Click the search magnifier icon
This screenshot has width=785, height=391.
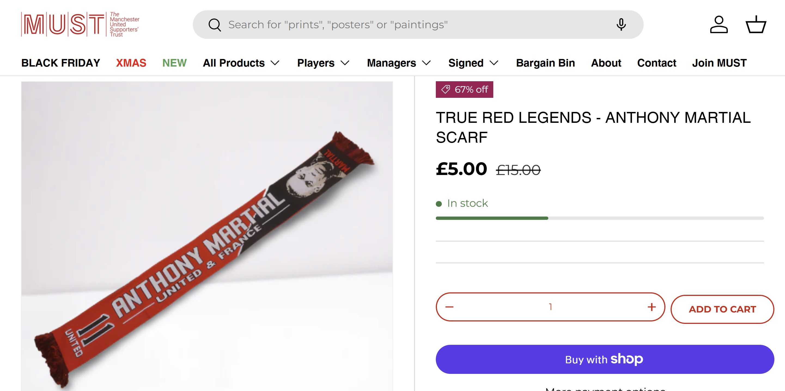click(215, 25)
